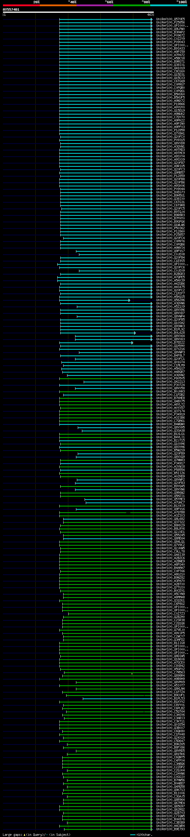Image resolution: width=190 pixels, height=837 pixels.
Task: Select hit label UniRef100_A9PI59
Action: 170,52
